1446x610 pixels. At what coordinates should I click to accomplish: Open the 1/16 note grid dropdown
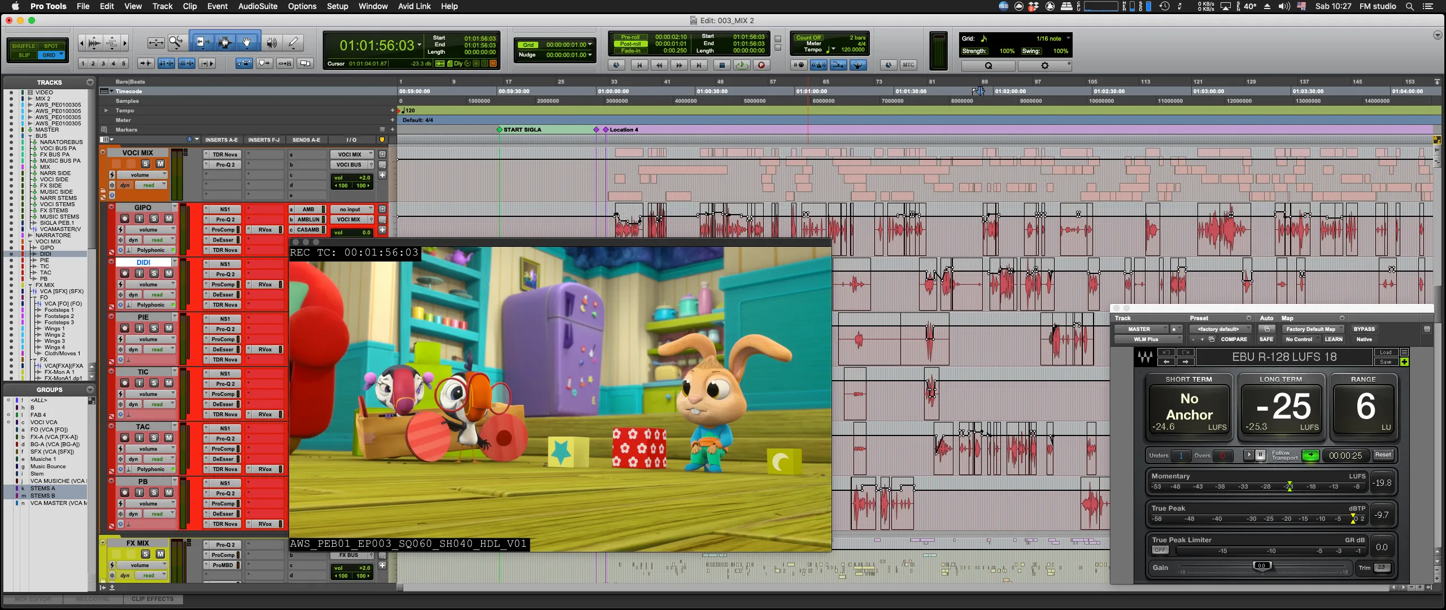[x=1068, y=38]
